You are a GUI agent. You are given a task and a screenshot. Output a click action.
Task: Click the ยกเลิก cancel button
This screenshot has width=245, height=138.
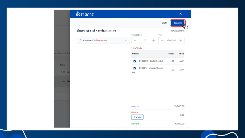164,23
